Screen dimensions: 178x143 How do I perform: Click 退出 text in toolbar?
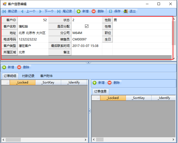pyautogui.click(x=132, y=11)
